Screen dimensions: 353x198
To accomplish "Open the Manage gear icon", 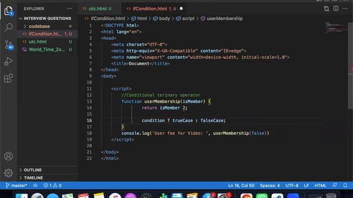I will tap(8, 173).
